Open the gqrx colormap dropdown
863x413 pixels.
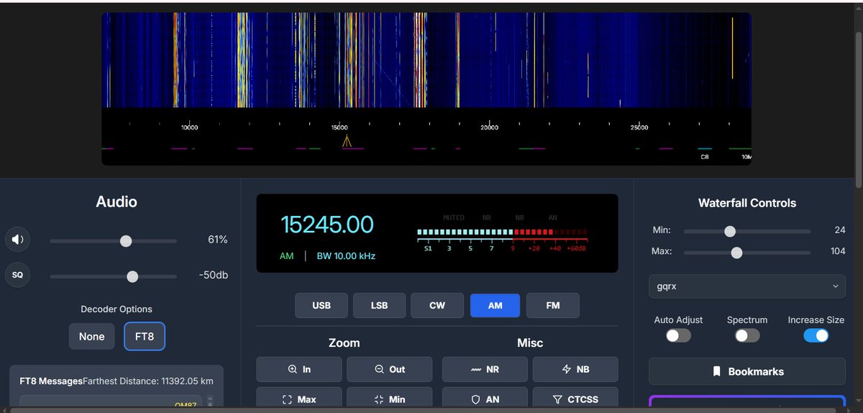coord(747,286)
